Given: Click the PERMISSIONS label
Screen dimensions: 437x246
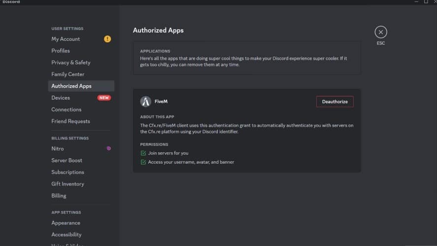Looking at the screenshot, I should tap(154, 144).
